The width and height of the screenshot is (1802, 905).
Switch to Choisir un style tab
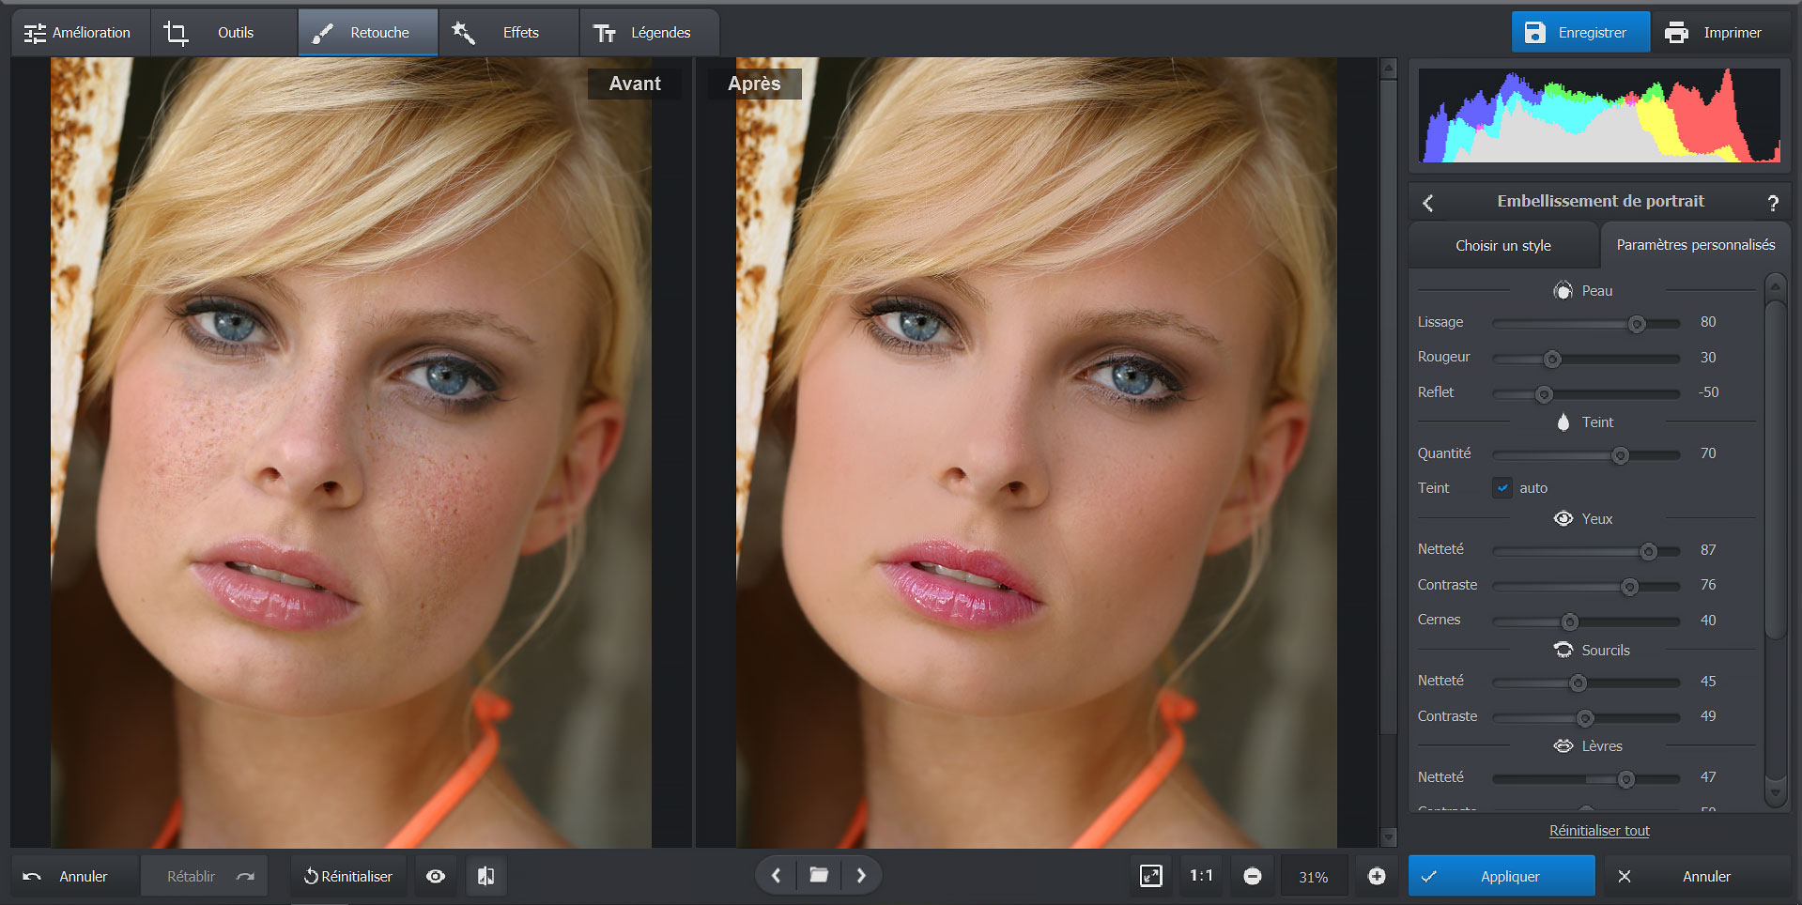1503,246
